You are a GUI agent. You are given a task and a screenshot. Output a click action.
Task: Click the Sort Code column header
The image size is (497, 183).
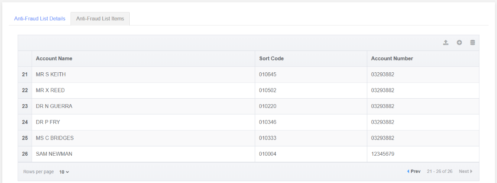pyautogui.click(x=311, y=59)
